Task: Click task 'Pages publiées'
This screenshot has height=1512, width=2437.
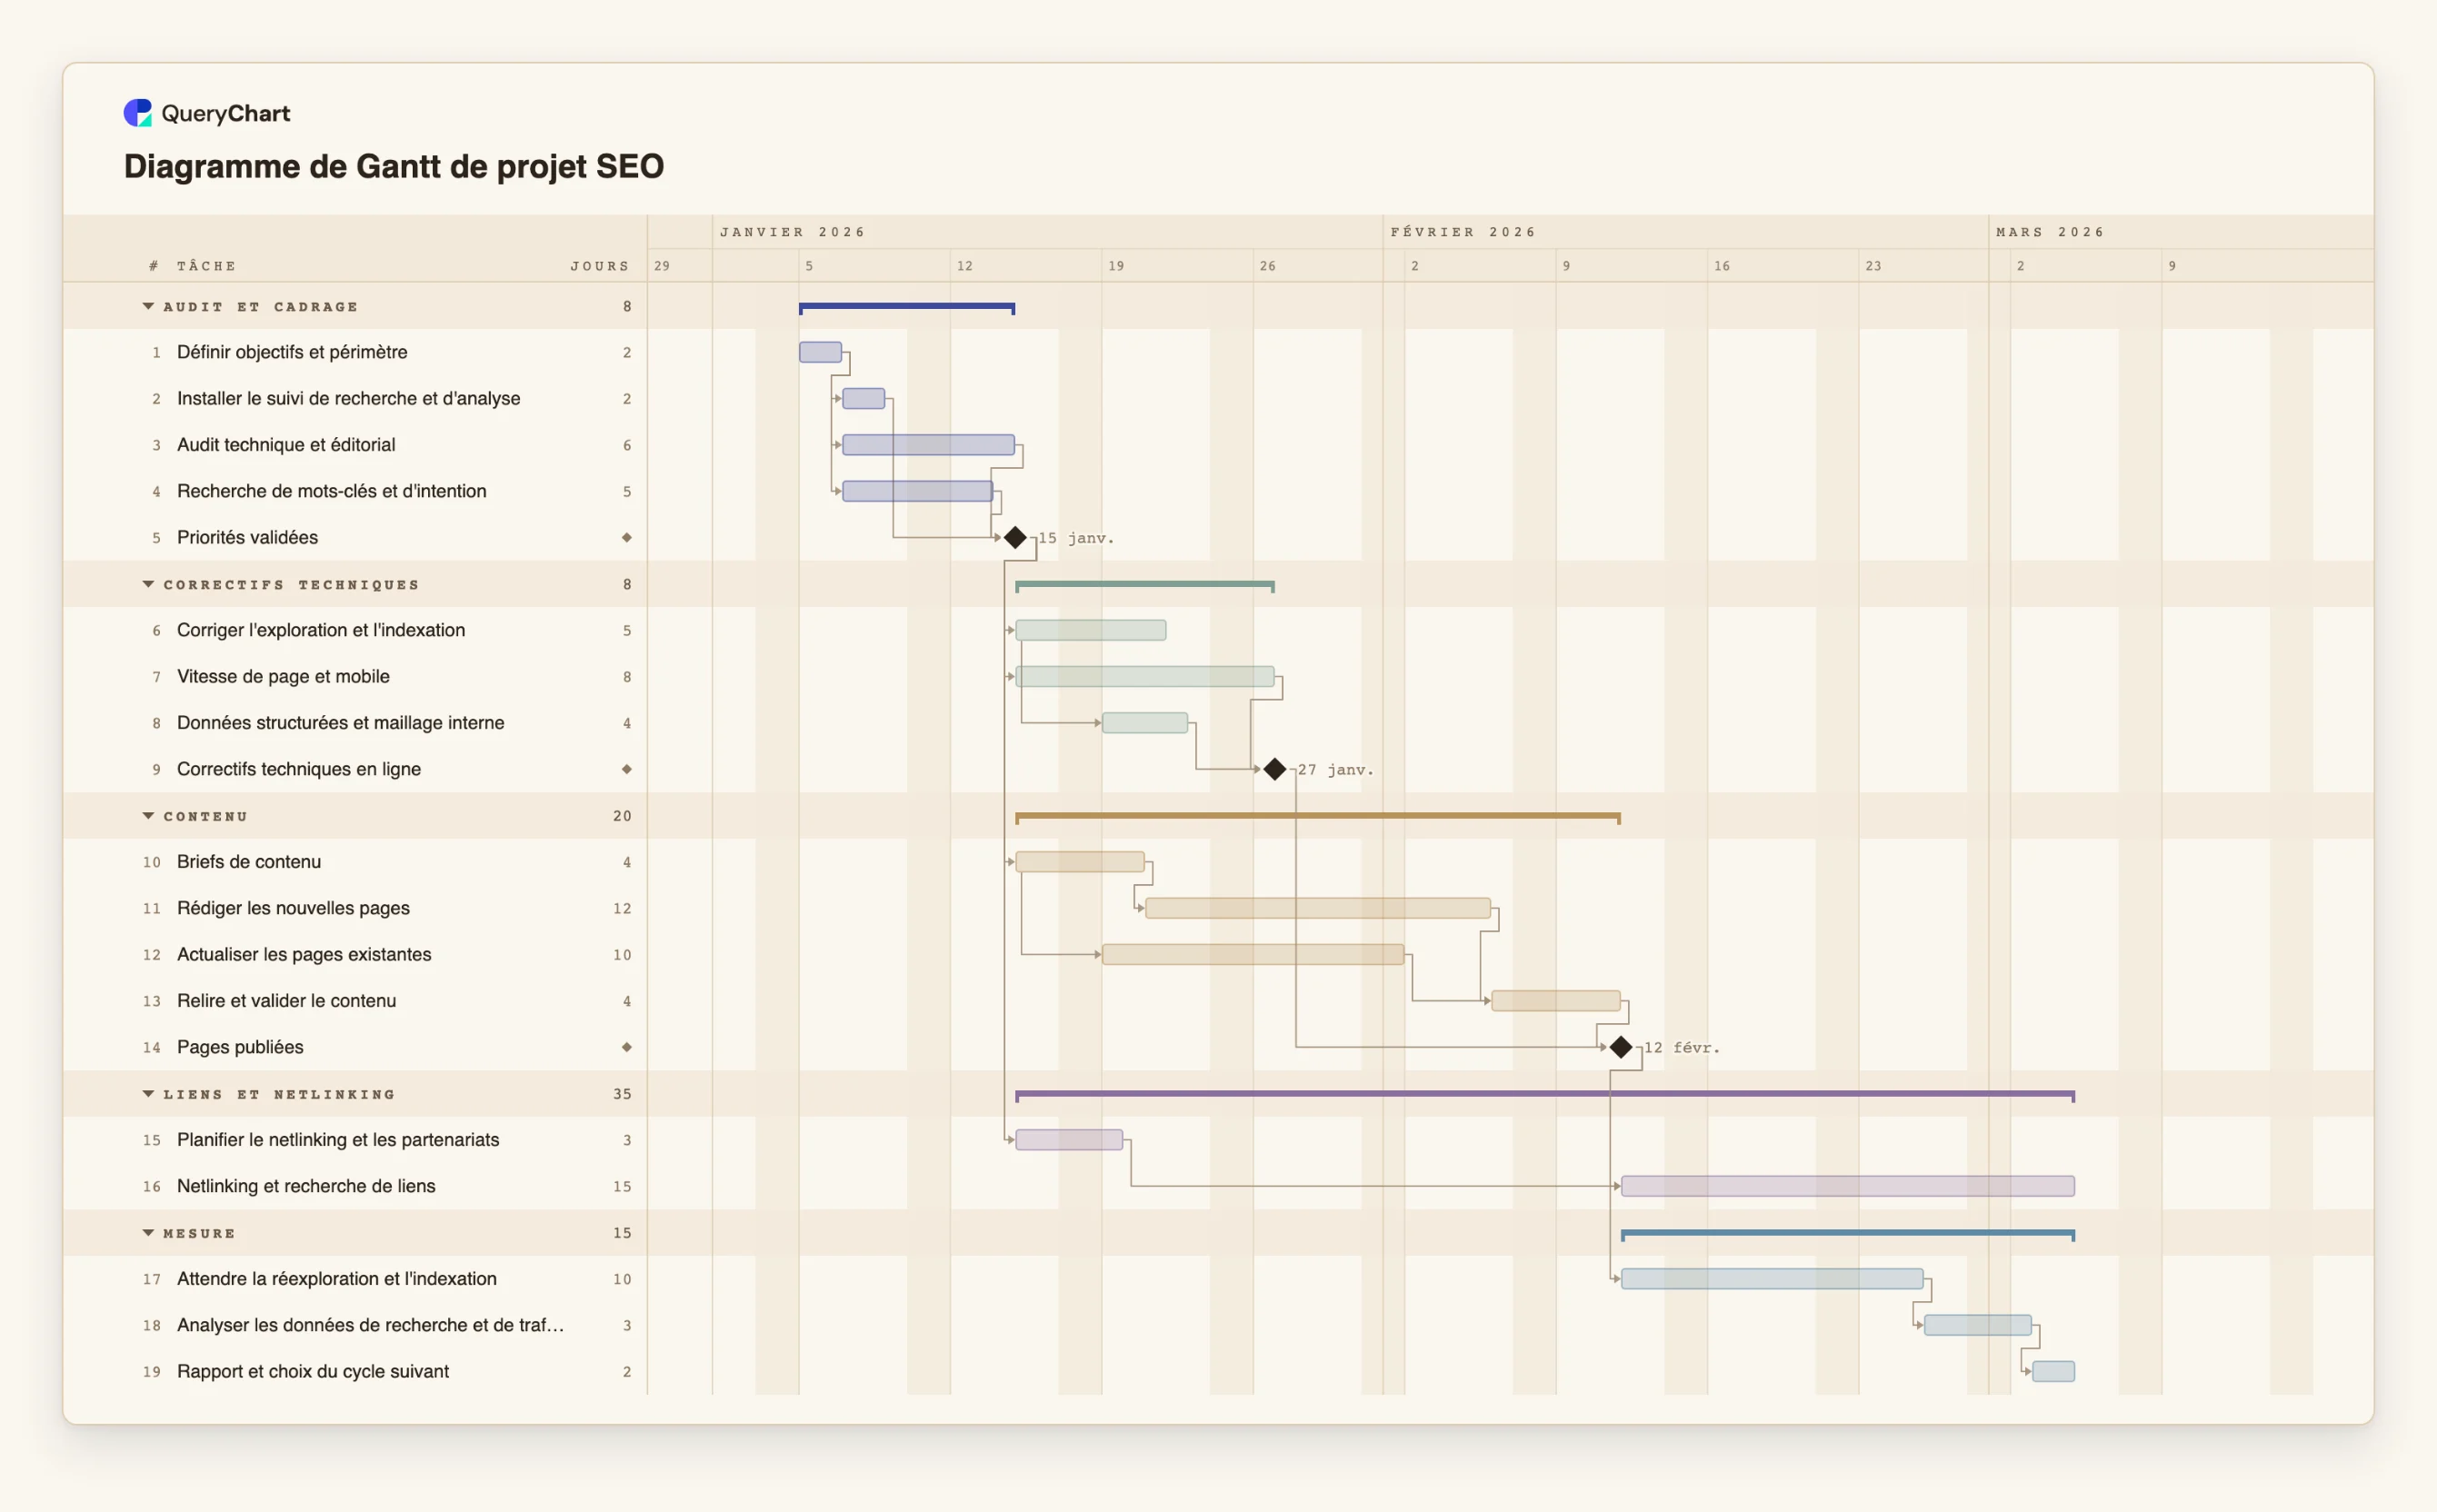Action: (240, 1047)
